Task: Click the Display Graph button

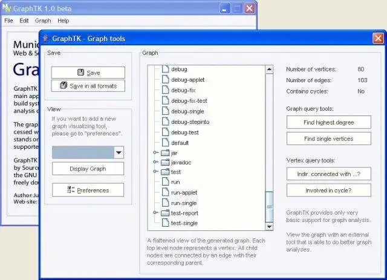Action: point(88,169)
